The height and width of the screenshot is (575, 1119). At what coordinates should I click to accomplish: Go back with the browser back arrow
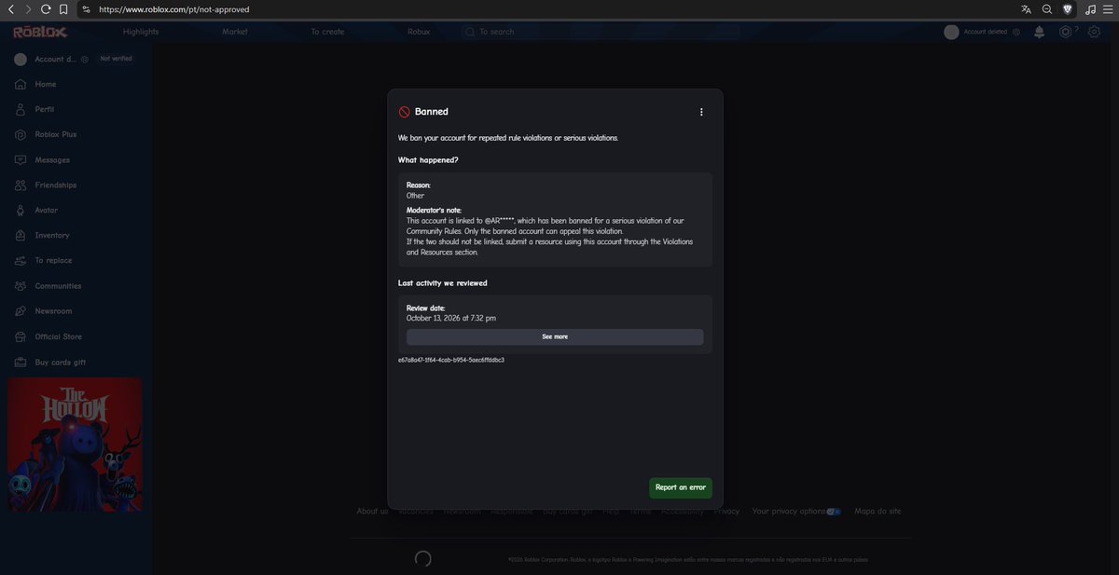point(10,9)
